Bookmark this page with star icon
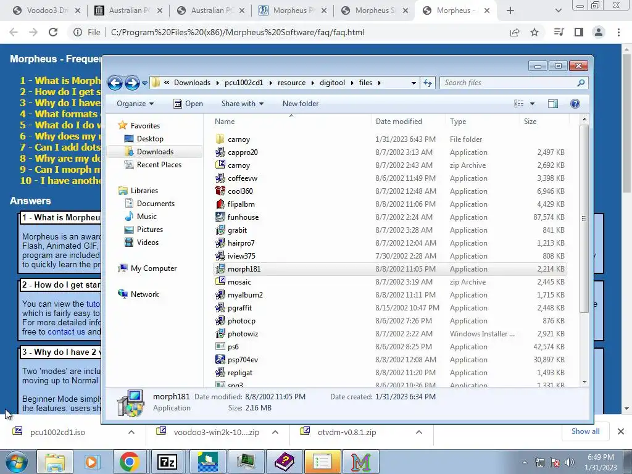Screen dimensions: 632x474 point(534,32)
